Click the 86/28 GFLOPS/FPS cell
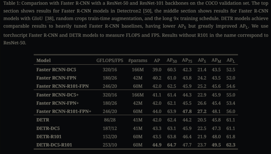The image size is (271, 154). (110, 120)
